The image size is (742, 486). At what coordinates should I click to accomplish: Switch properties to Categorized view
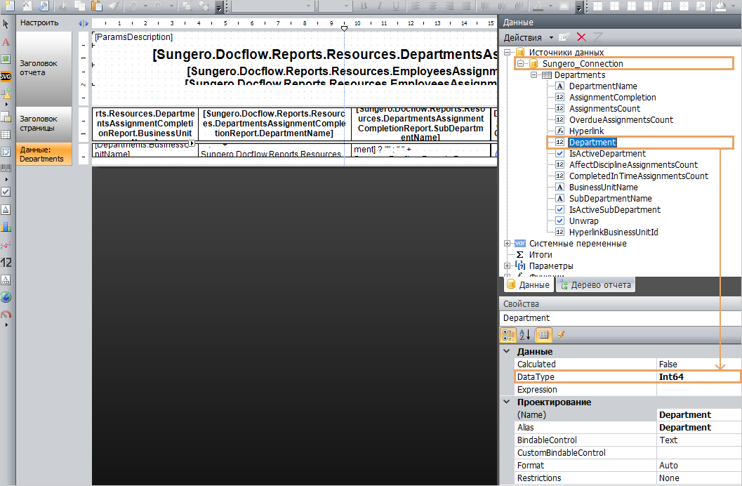pyautogui.click(x=509, y=335)
